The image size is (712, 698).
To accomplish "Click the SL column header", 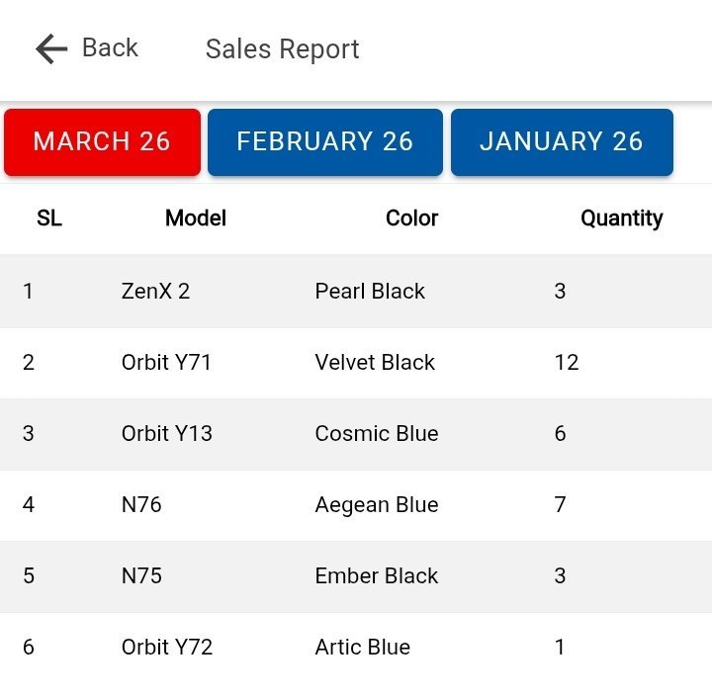I will click(x=48, y=218).
